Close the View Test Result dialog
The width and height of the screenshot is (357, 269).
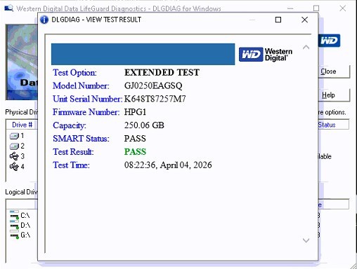click(x=304, y=20)
